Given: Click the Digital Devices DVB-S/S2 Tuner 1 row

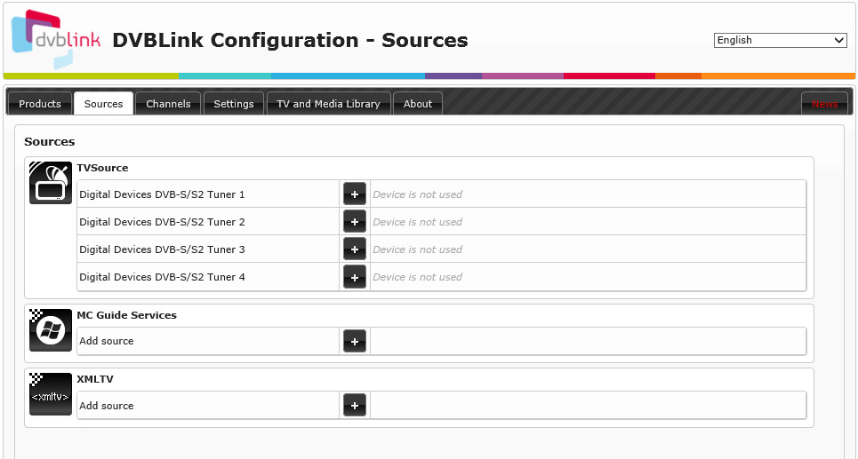Looking at the screenshot, I should point(442,194).
